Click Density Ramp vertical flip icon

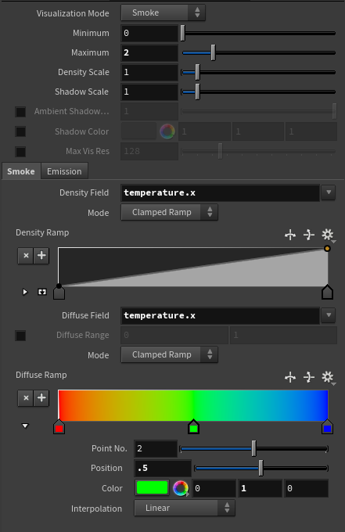pos(309,235)
